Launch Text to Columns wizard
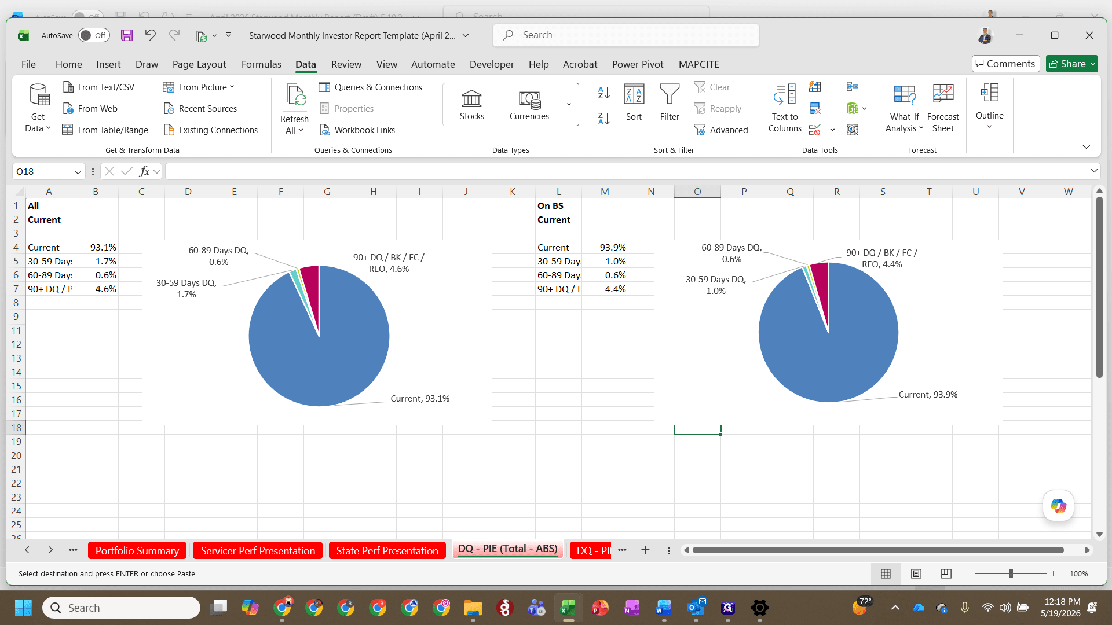 pyautogui.click(x=785, y=108)
